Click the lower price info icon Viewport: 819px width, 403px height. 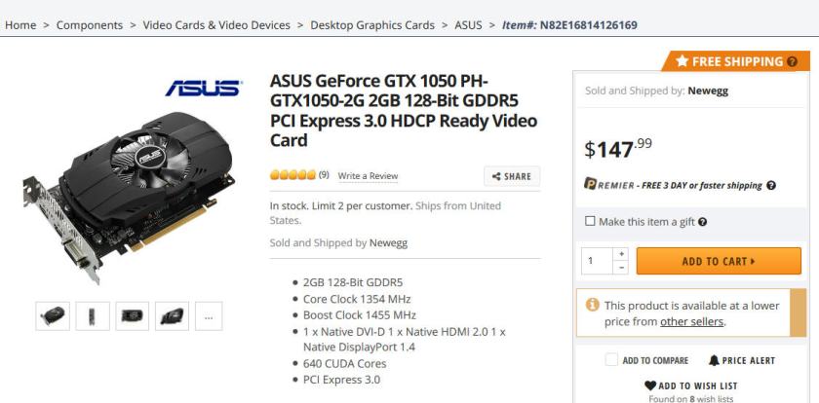point(591,306)
